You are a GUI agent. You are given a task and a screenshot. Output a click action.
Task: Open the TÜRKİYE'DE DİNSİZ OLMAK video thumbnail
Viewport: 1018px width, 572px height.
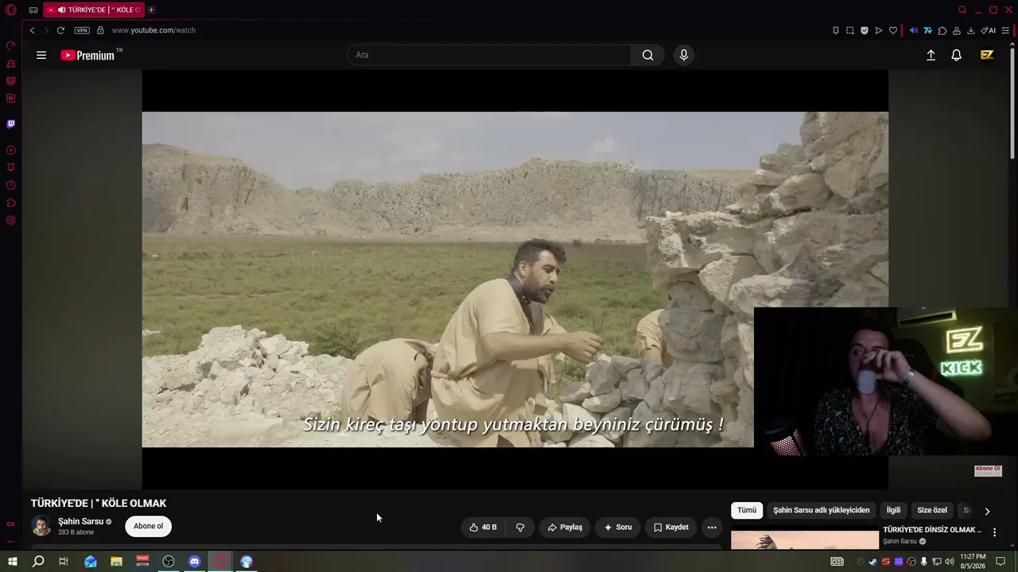point(805,540)
